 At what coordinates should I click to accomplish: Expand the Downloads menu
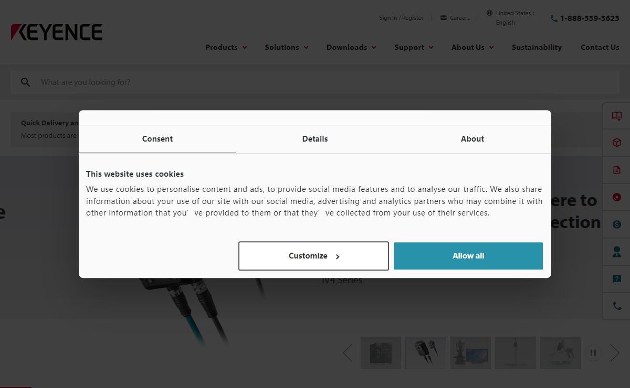(351, 47)
